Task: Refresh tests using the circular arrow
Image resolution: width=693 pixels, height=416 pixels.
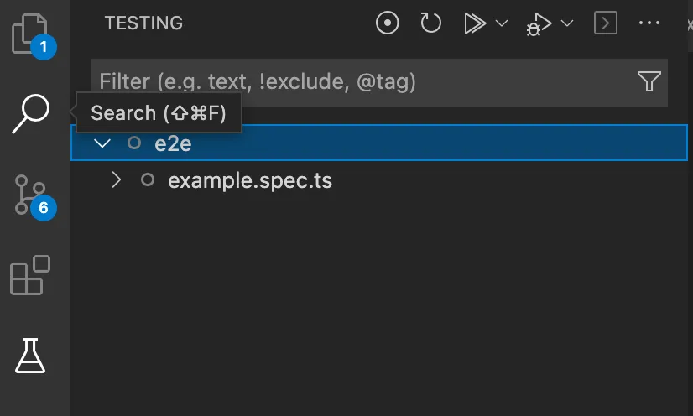Action: [430, 23]
